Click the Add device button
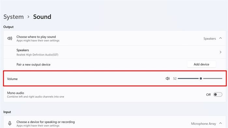Image resolution: width=228 pixels, height=128 pixels. point(201,64)
